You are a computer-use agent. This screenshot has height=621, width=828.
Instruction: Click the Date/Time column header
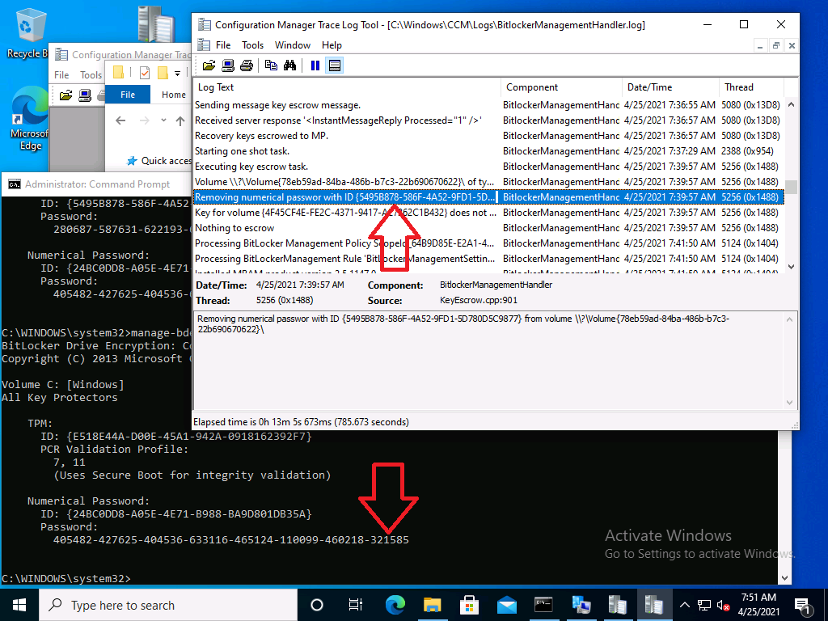(x=670, y=87)
